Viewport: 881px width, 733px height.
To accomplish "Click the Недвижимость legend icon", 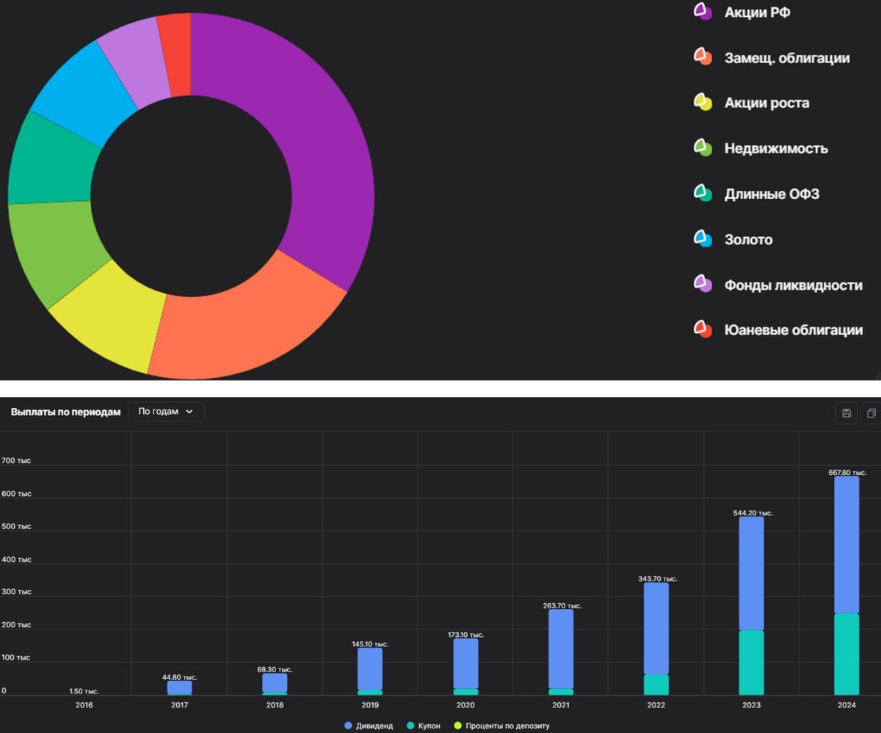I will (703, 148).
